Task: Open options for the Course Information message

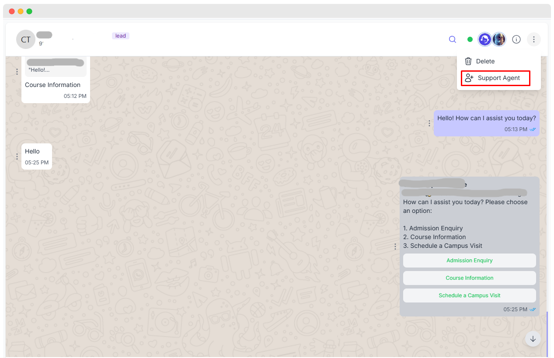Action: (17, 71)
